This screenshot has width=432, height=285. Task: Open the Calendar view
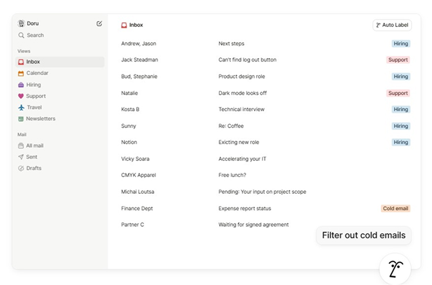37,73
